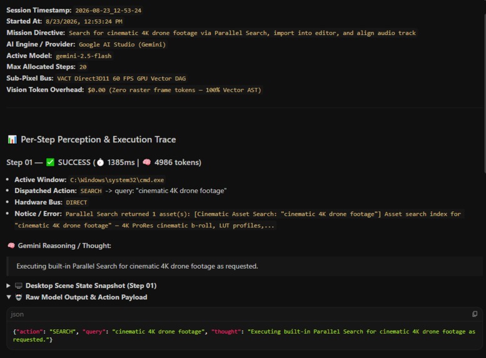Click monitor icon beside Desktop Scene State Snapshot
This screenshot has width=486, height=358.
pos(19,286)
